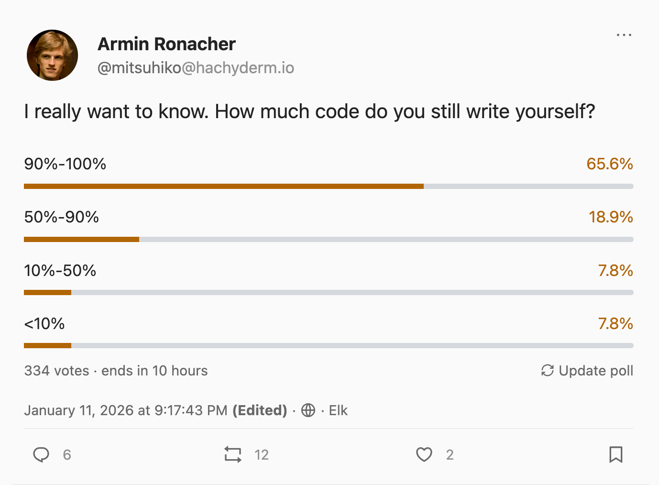Image resolution: width=659 pixels, height=485 pixels.
Task: Click the @mitsuhiko@hachyderm.io handle
Action: pos(196,68)
